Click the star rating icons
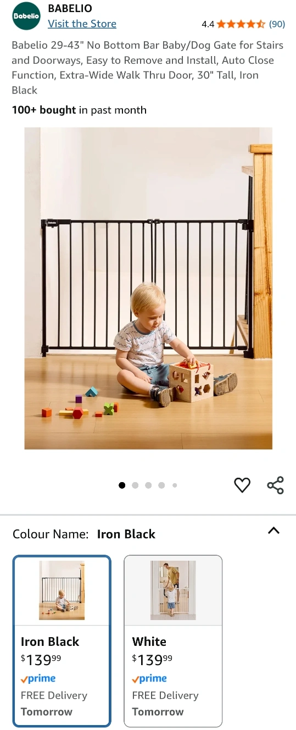The width and height of the screenshot is (296, 730). coord(241,24)
